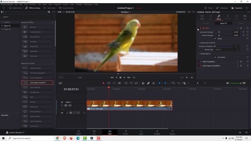Image resolution: width=251 pixels, height=141 pixels.
Task: Switch to the Color page tab
Action: tap(141, 132)
